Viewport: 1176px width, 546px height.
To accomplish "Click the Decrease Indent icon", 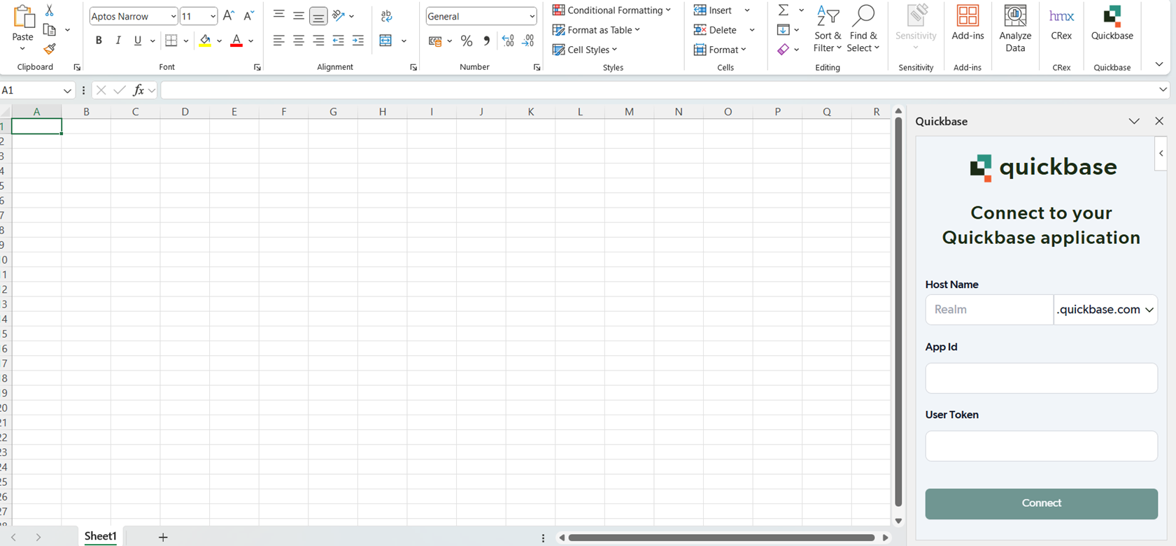I will point(339,41).
